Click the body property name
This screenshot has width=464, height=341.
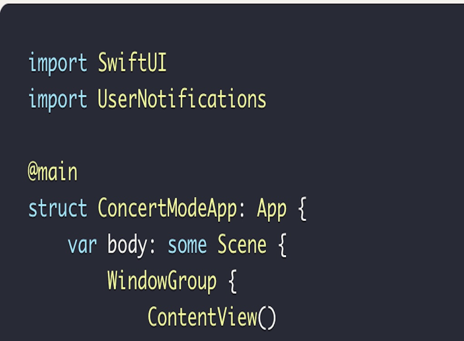point(127,246)
